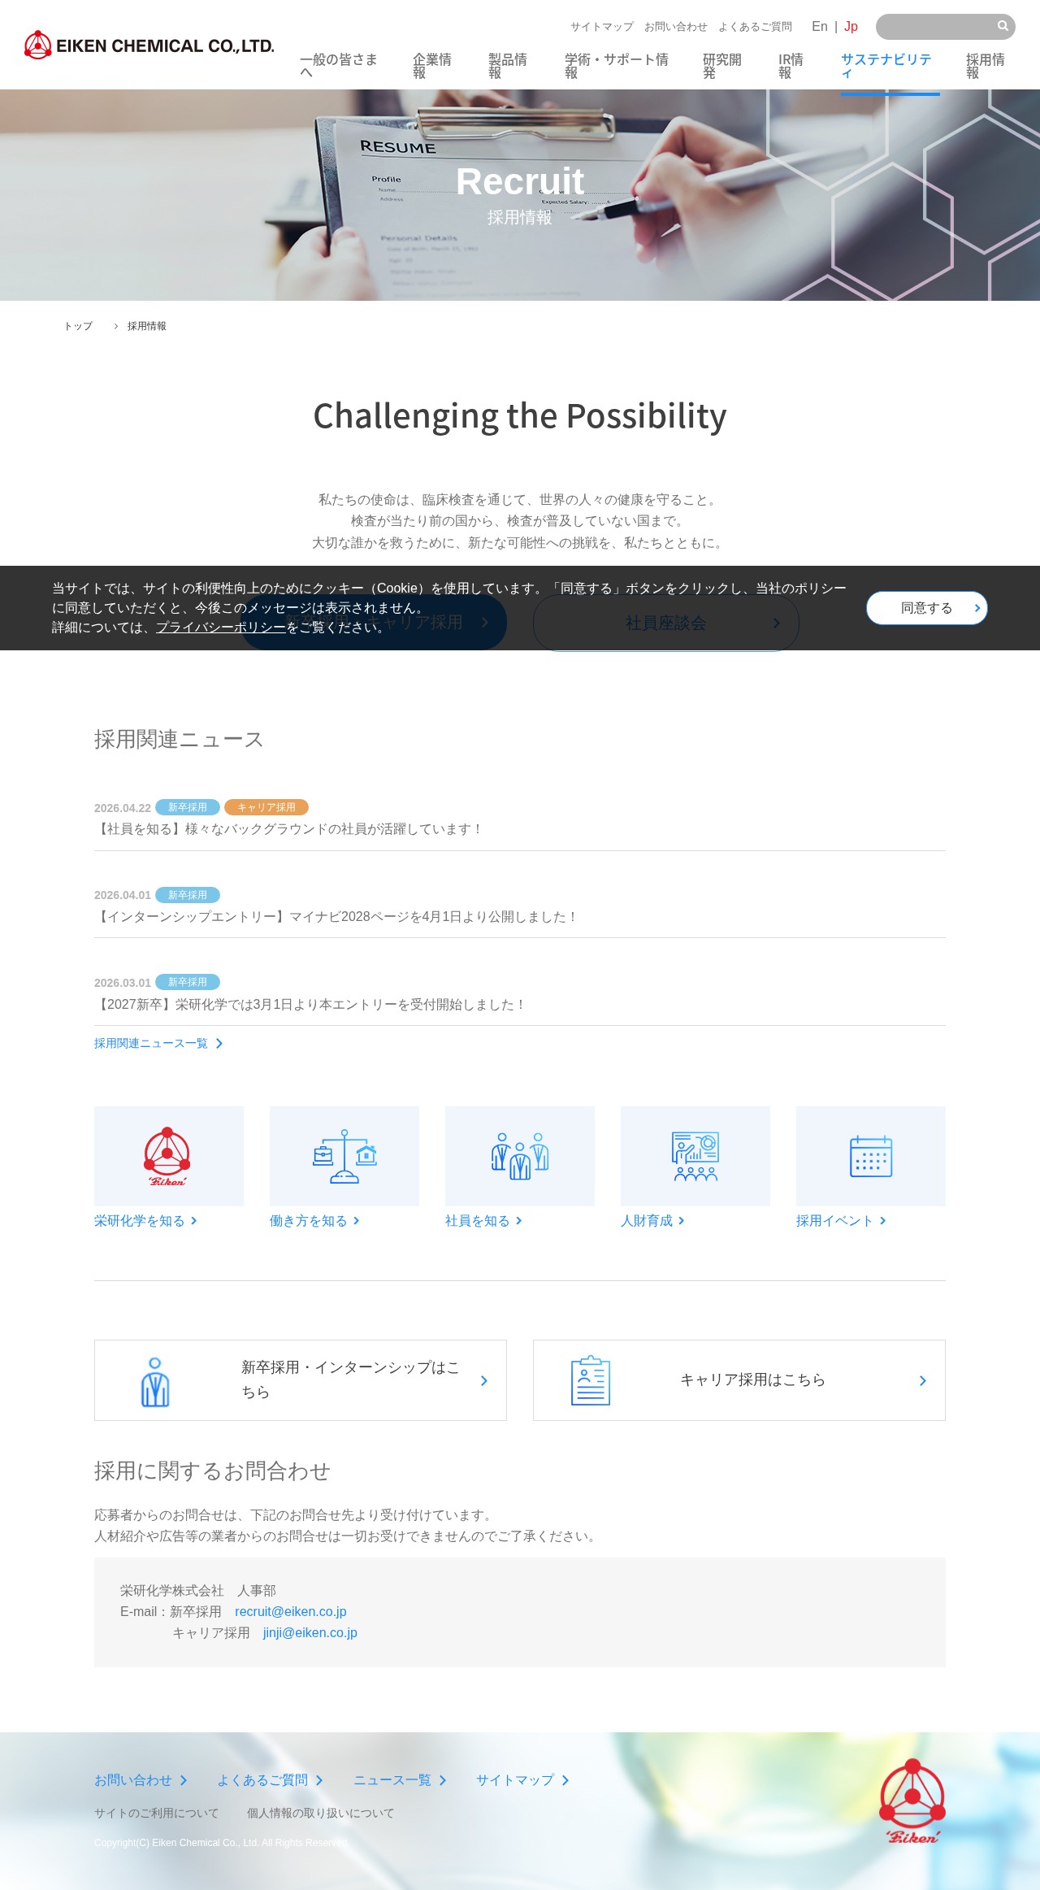Click the clipboard icon in キャリア採用 banner
Screen dimensions: 1040x1890
(x=591, y=1380)
